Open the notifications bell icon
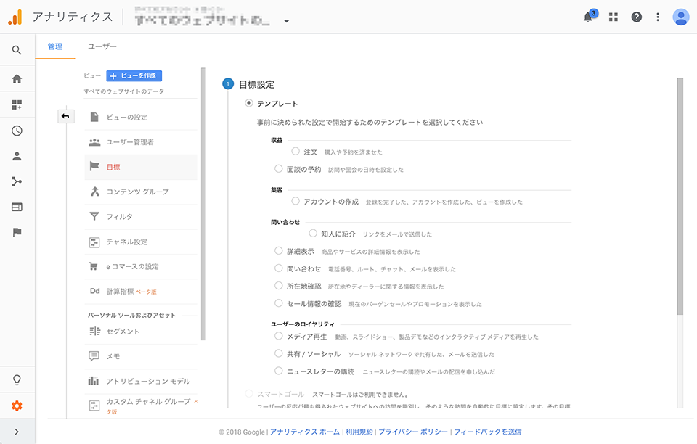697x444 pixels. [588, 17]
